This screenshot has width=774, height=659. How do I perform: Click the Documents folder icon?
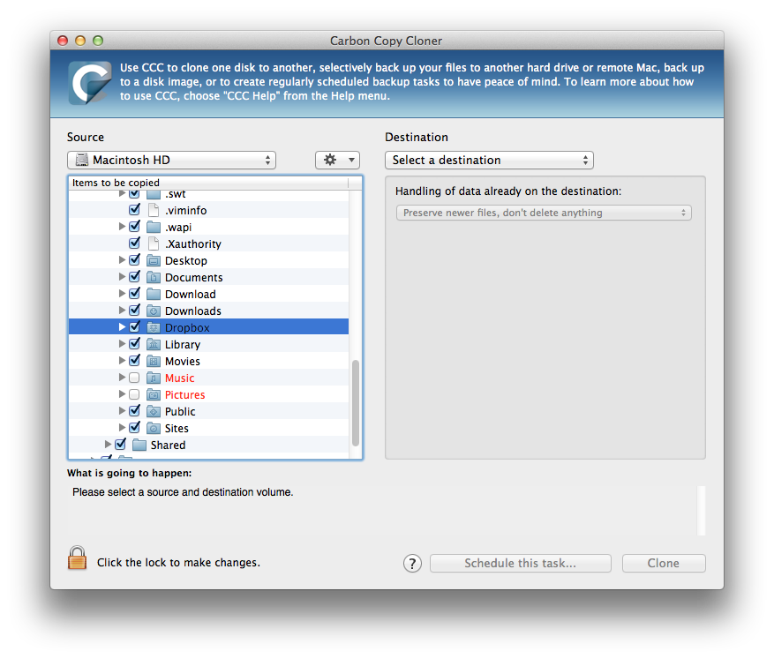(x=154, y=277)
